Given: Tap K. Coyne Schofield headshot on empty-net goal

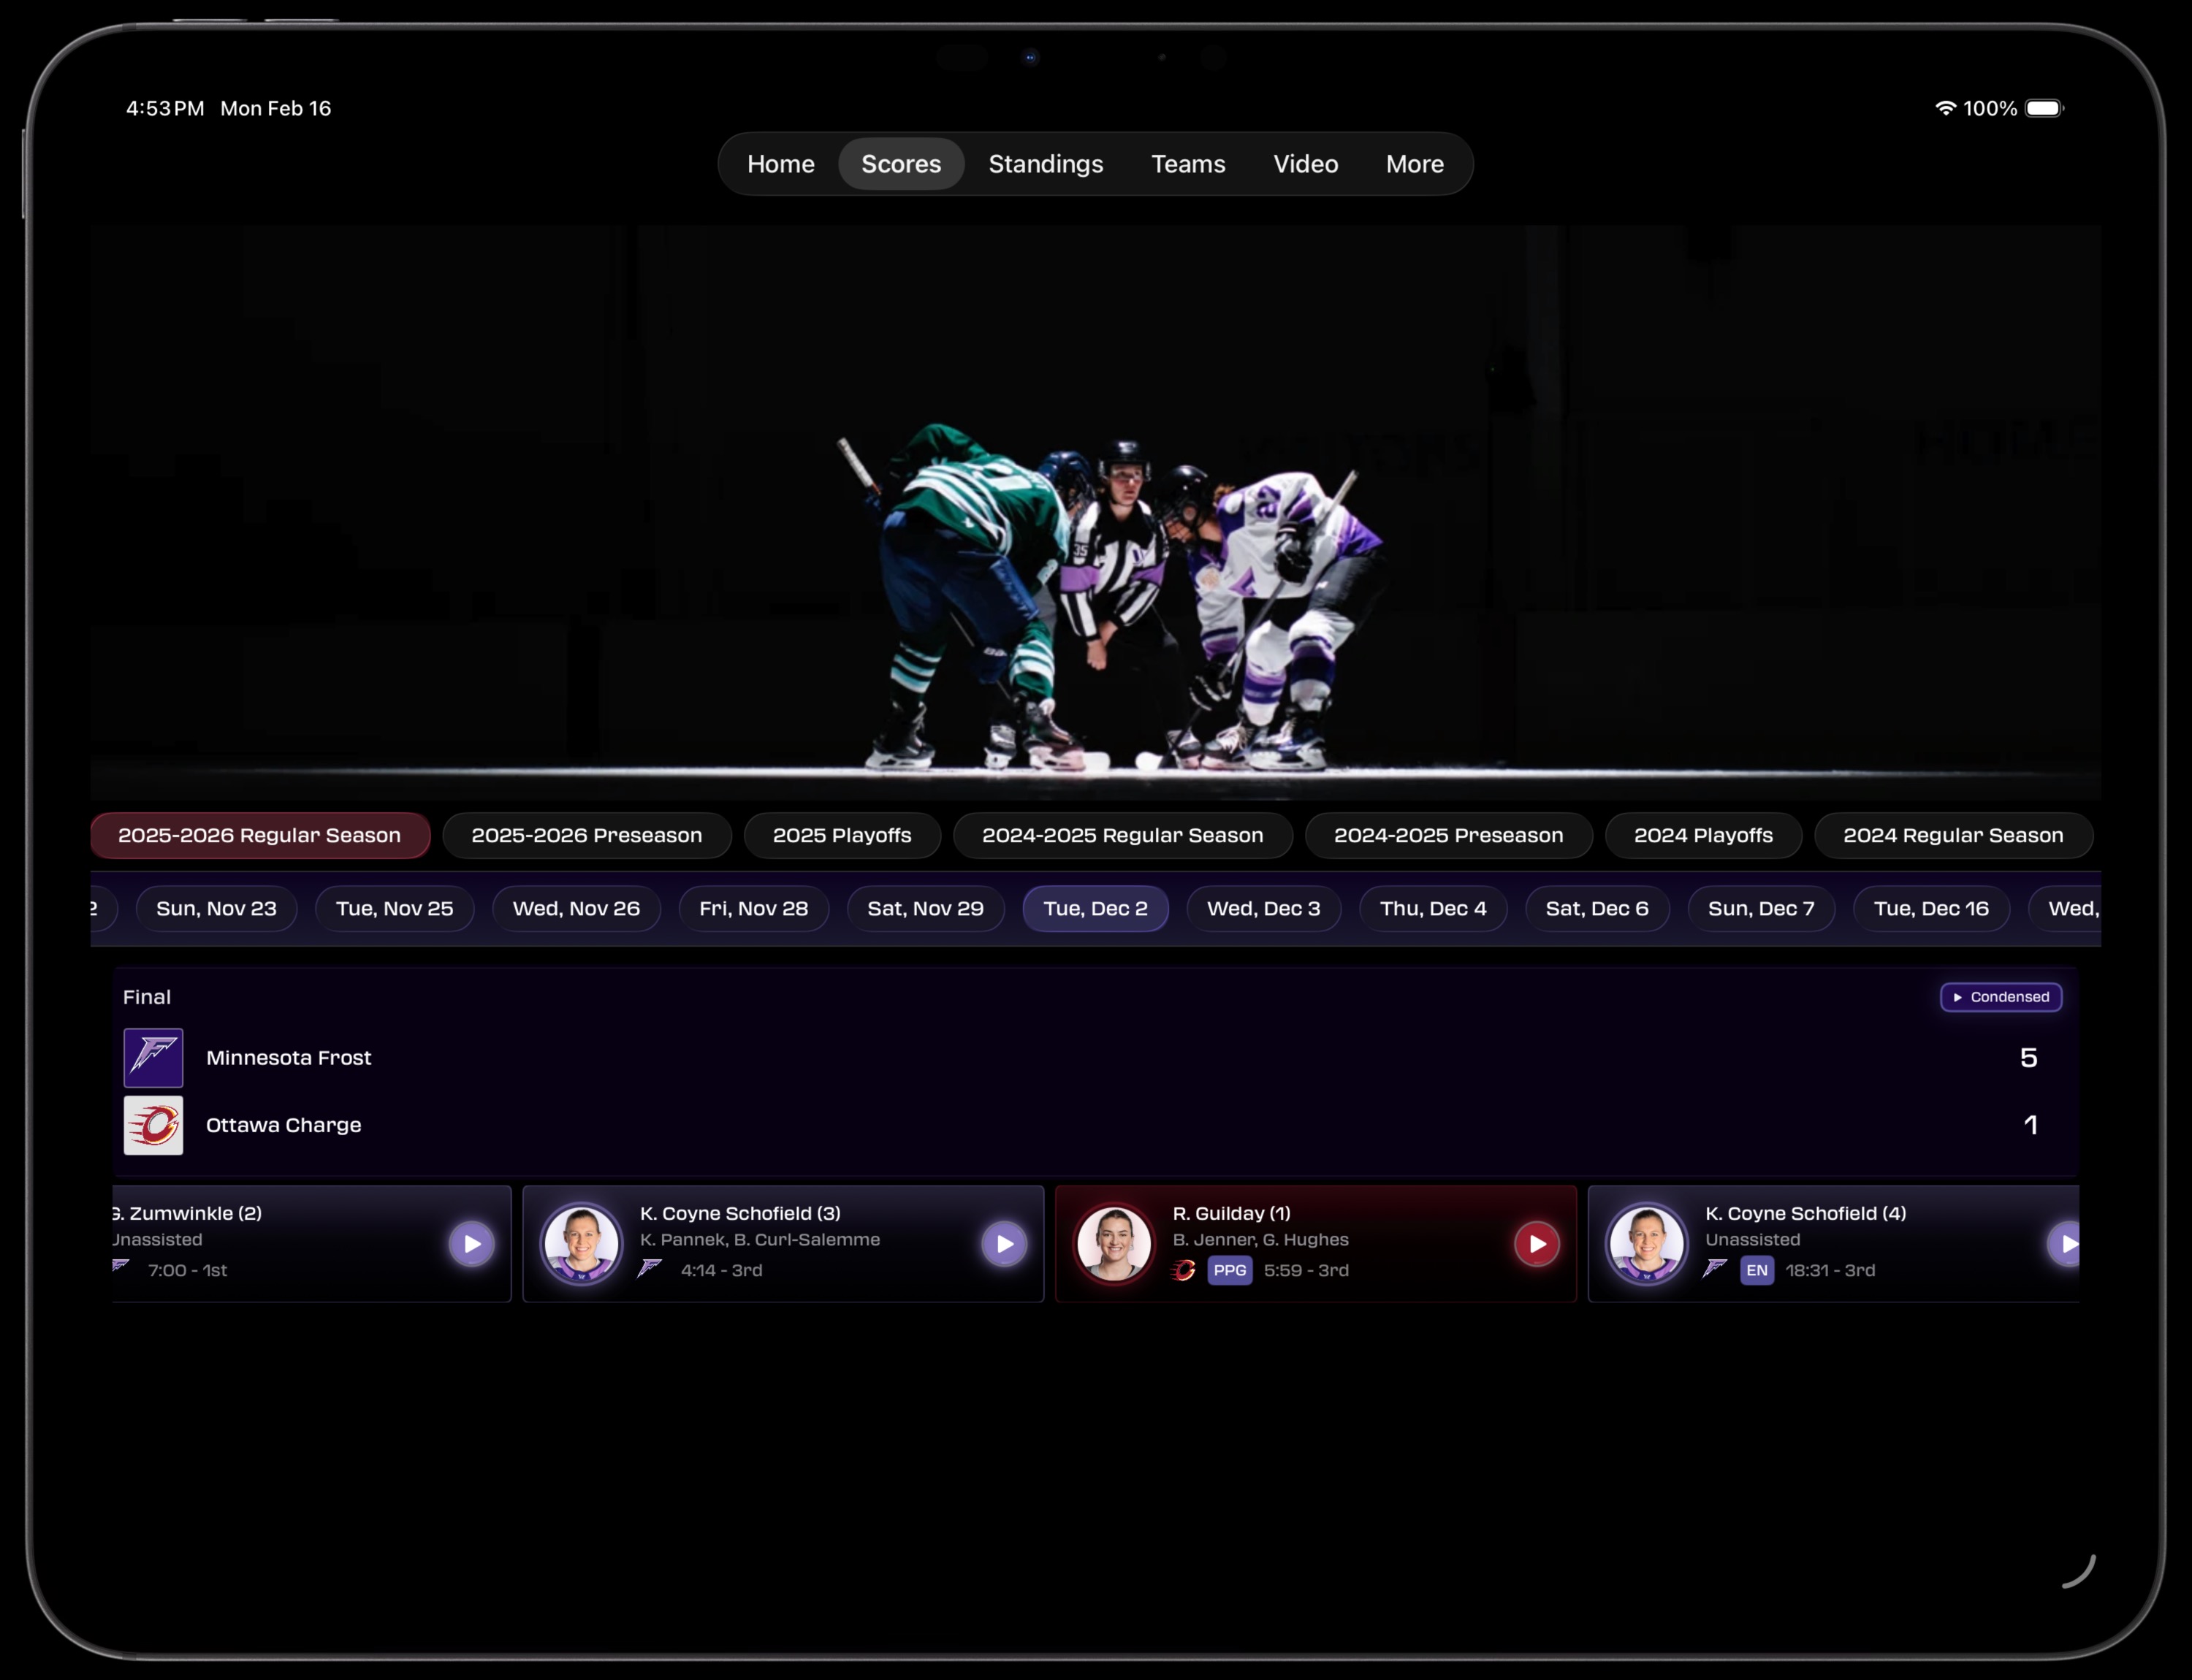Looking at the screenshot, I should 1645,1243.
